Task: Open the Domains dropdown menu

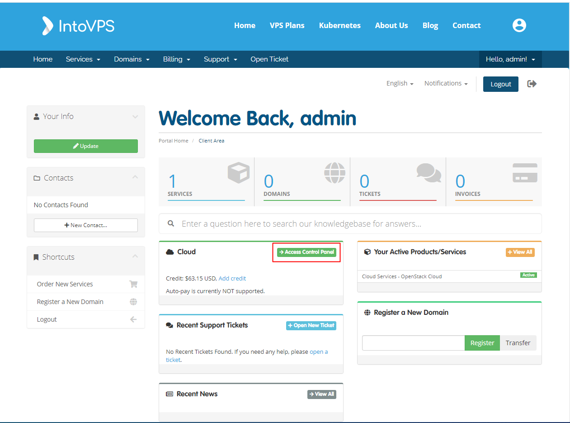Action: (132, 59)
